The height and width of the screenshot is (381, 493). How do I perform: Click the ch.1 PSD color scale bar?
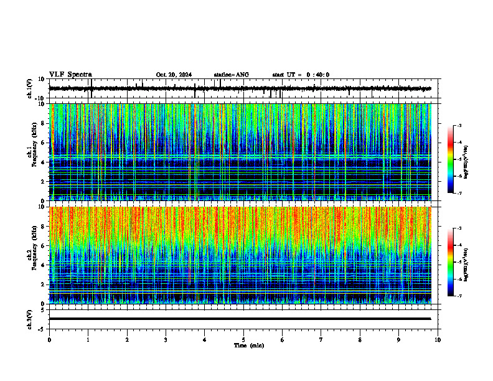[450, 159]
